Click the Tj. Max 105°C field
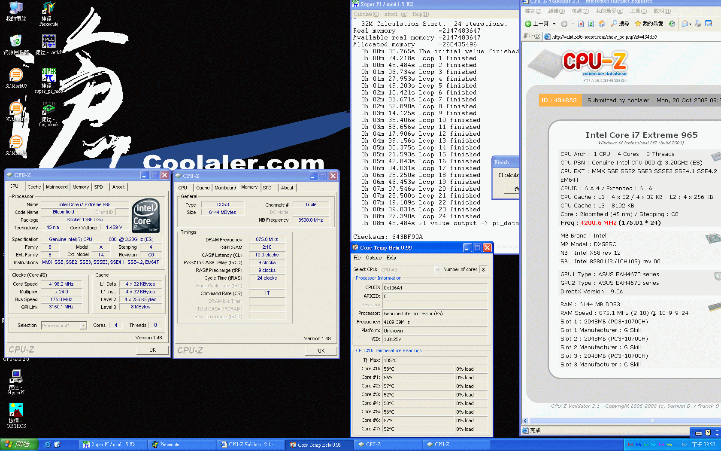 point(434,360)
